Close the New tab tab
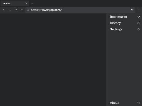 coord(26,4)
